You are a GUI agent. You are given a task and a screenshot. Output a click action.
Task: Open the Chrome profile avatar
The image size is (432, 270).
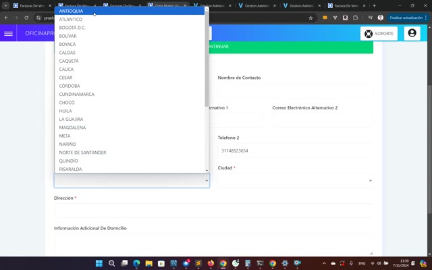click(381, 18)
